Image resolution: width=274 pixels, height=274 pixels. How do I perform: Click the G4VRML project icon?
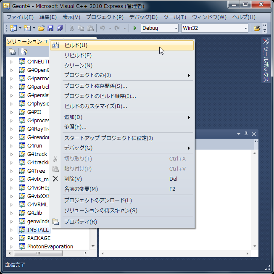[x=22, y=204]
